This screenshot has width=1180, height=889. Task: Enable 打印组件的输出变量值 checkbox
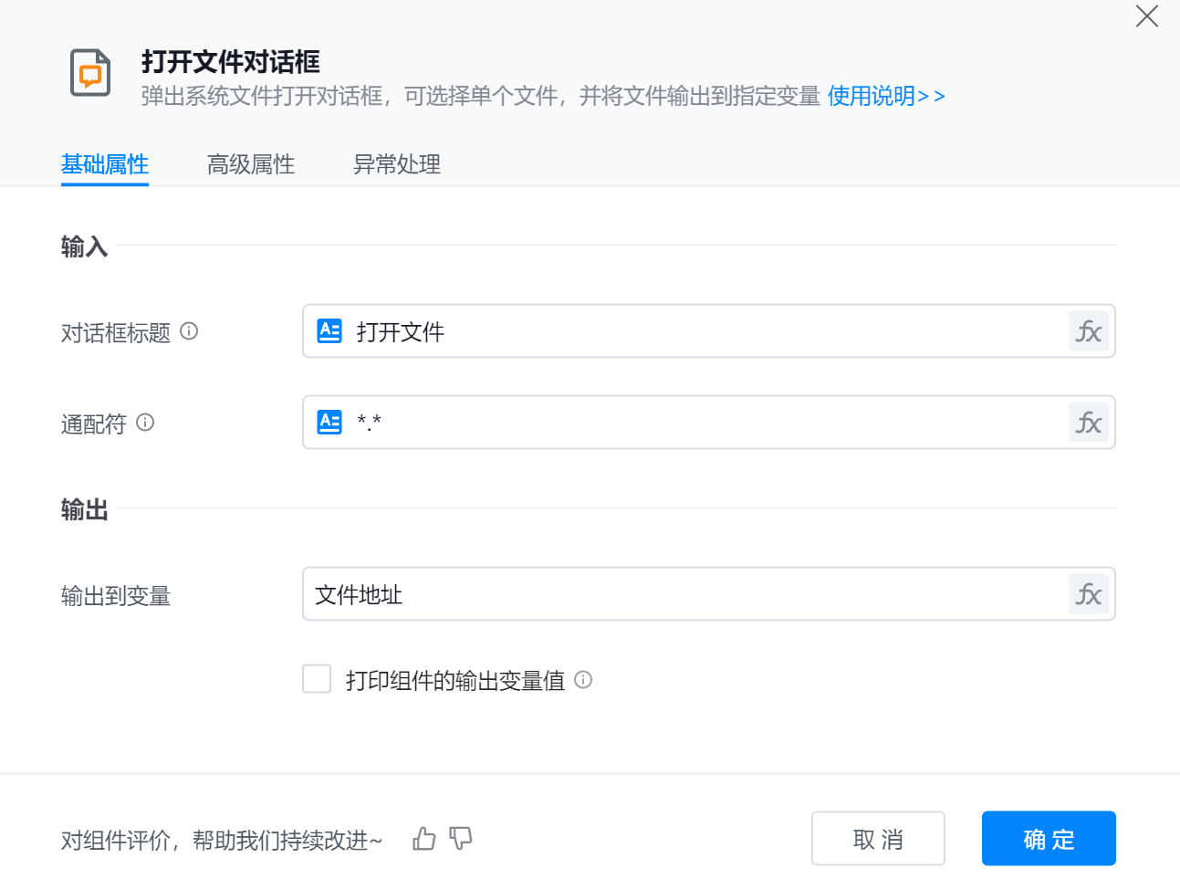coord(317,679)
